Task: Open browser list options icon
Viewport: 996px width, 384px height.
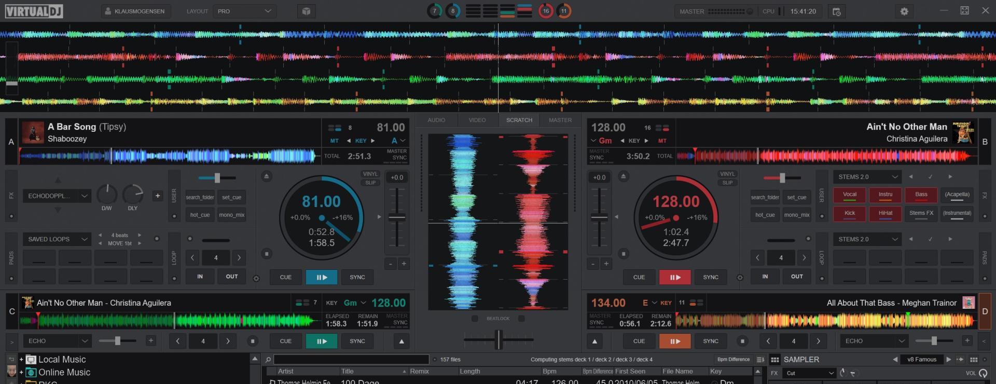Action: pos(760,360)
